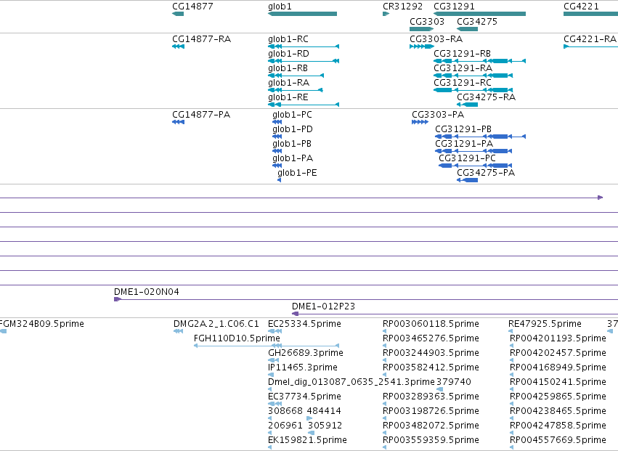618x451 pixels.
Task: Select EST RP004201193.5prime
Action: tap(511, 346)
